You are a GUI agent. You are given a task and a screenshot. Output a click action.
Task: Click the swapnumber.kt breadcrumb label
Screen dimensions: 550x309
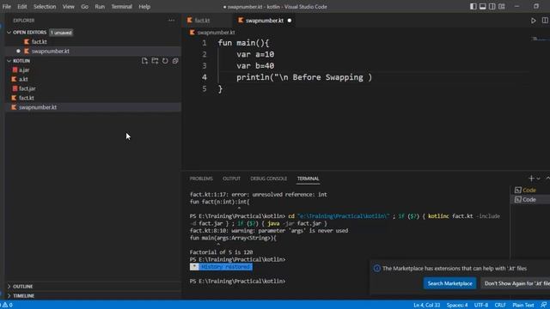pyautogui.click(x=216, y=33)
